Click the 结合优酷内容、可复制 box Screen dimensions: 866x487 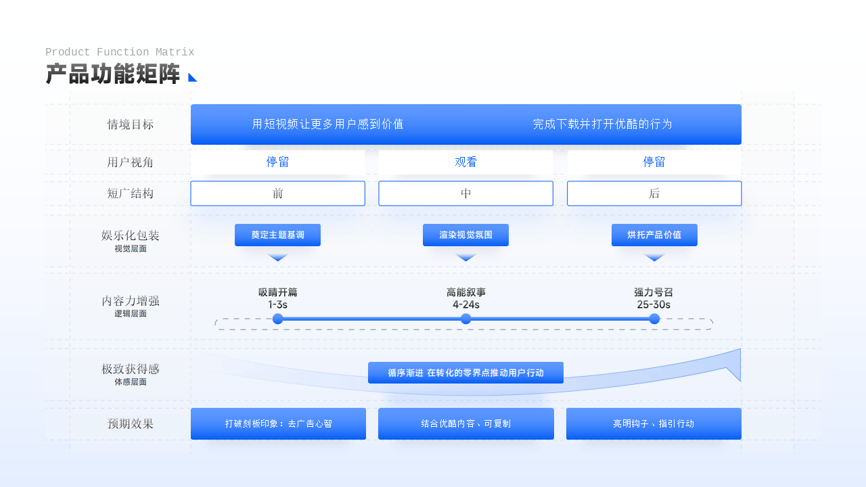466,423
